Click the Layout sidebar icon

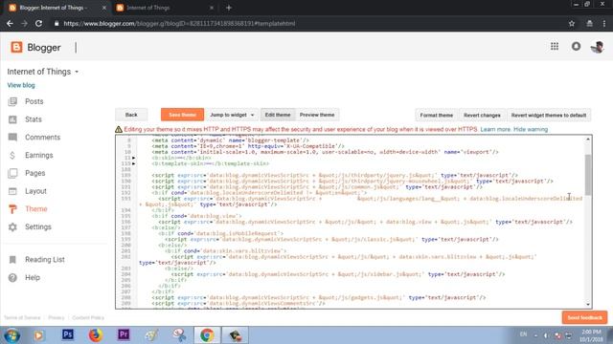click(x=12, y=191)
